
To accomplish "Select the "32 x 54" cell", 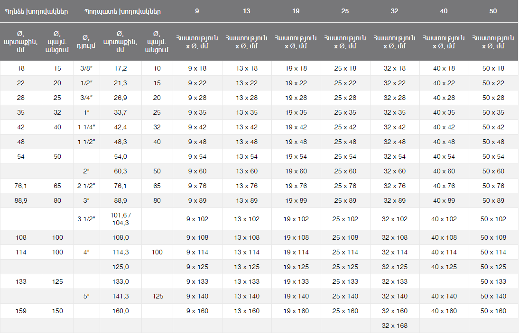I will [x=395, y=156].
